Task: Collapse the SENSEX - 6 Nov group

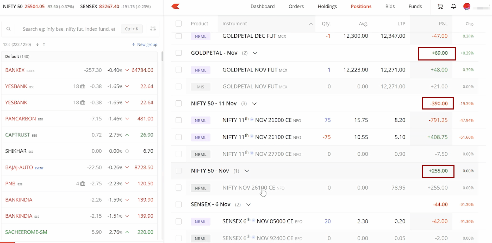Action: click(248, 204)
